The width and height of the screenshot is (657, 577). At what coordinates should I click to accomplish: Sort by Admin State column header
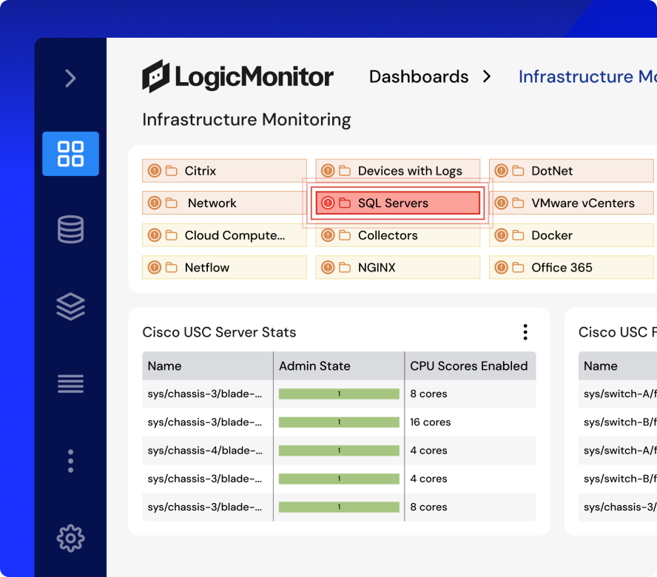(339, 366)
